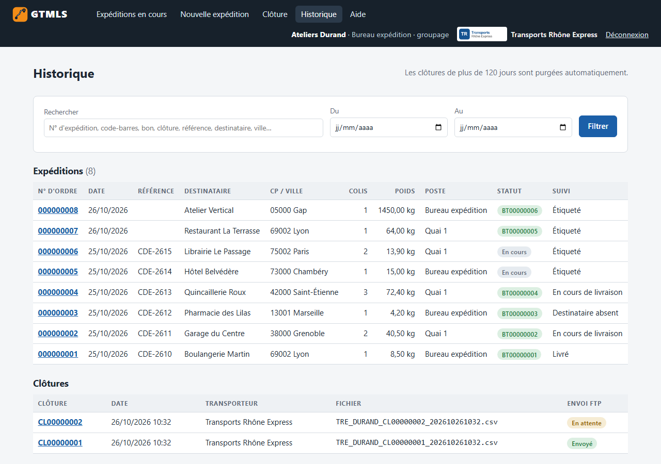Click the En cours badge for Librairie Le Passage
The height and width of the screenshot is (464, 661).
[514, 252]
